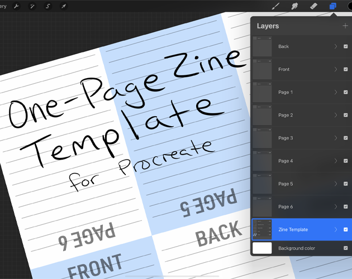
Task: Expand the Zine Template group chevron
Action: point(336,229)
